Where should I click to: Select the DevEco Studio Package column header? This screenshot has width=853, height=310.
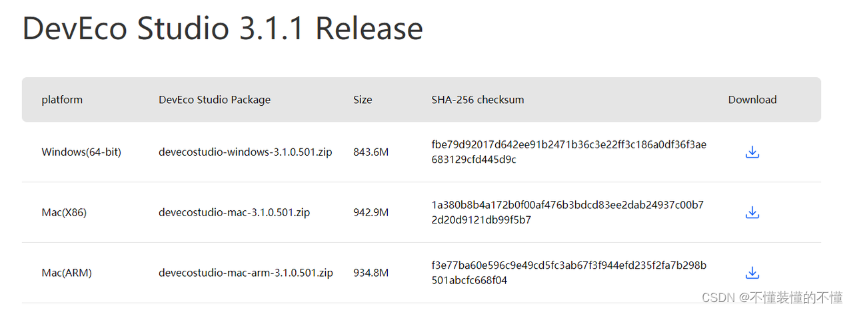click(215, 100)
